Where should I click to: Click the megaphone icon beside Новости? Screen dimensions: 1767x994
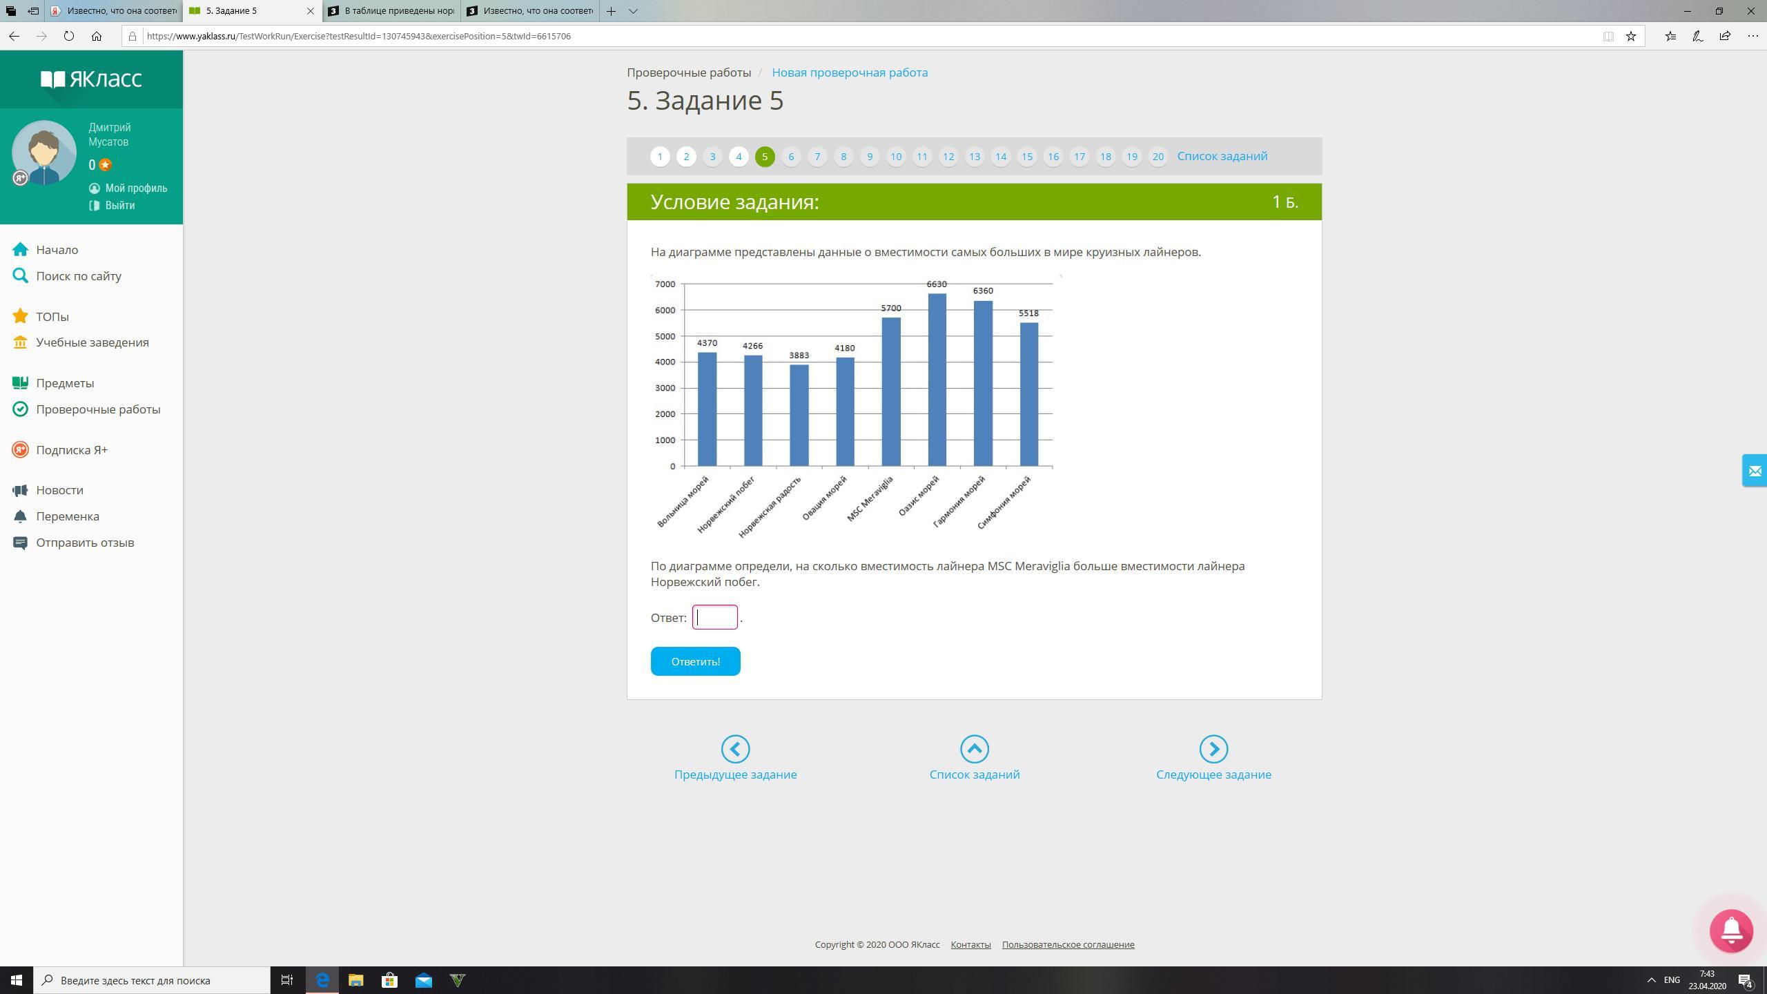pyautogui.click(x=21, y=490)
